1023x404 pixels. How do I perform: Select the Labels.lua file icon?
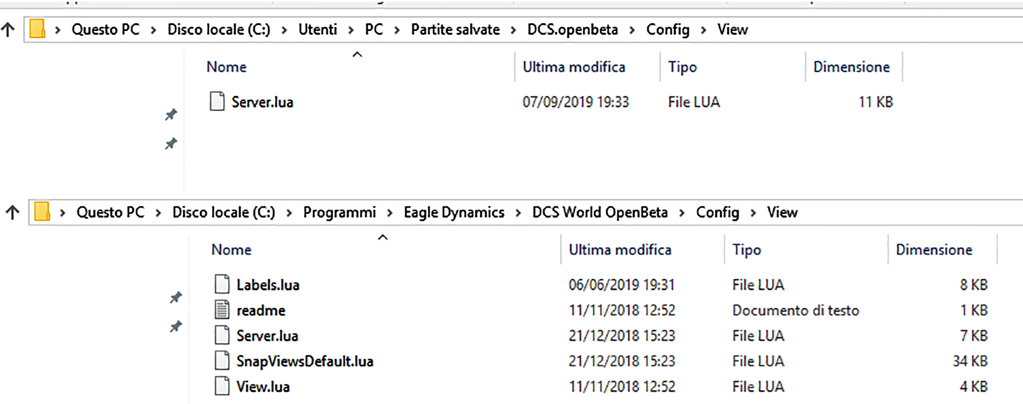[222, 284]
